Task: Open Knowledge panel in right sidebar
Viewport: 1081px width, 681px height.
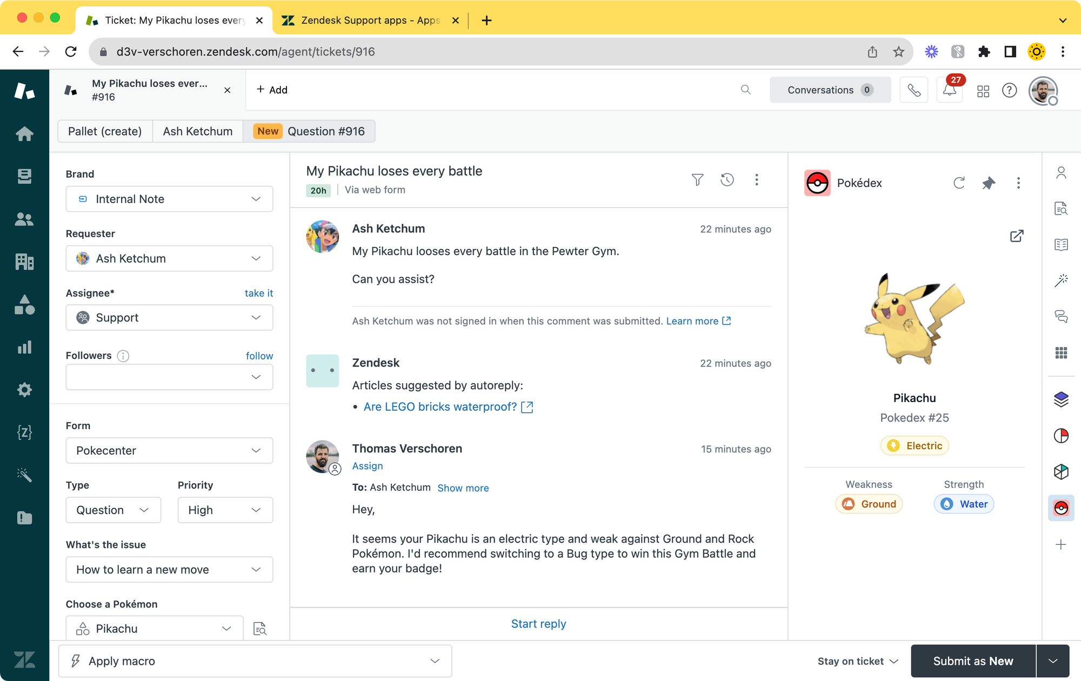Action: tap(1061, 244)
